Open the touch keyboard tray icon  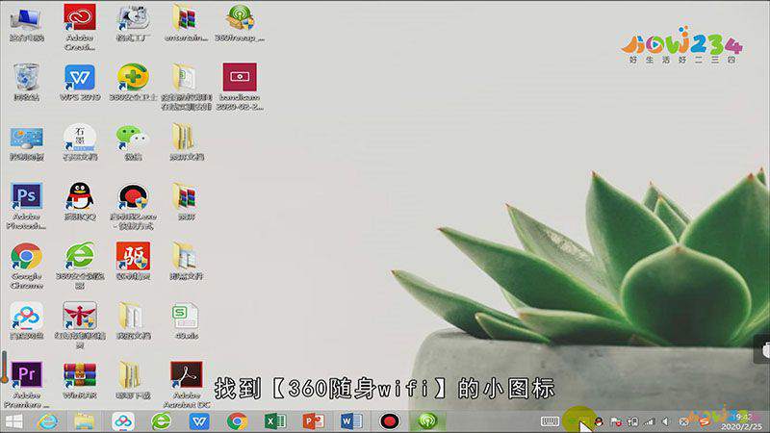tap(550, 421)
